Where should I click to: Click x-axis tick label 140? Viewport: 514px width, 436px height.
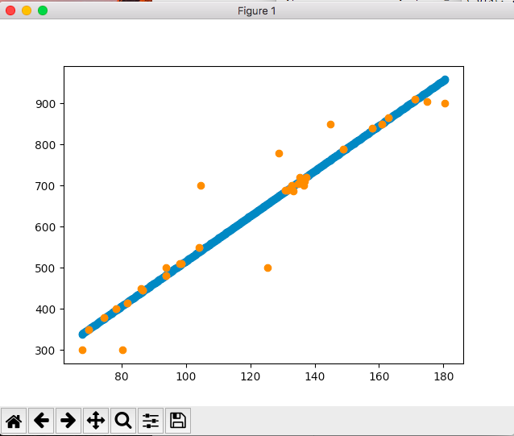click(315, 376)
